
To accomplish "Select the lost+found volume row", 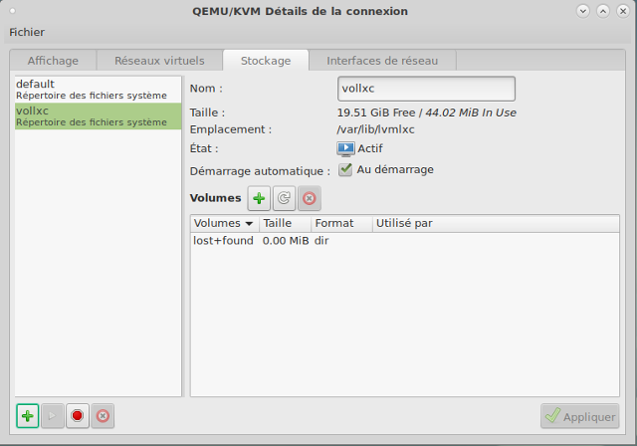I will tap(405, 241).
